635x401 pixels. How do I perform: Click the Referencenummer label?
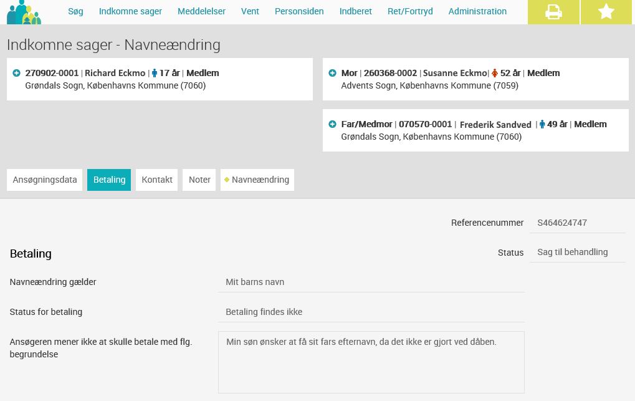pyautogui.click(x=487, y=223)
